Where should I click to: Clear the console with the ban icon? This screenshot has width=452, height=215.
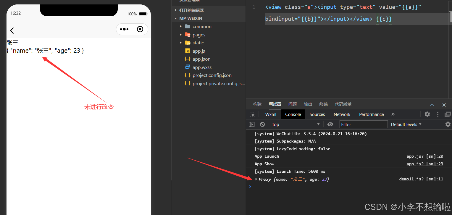pos(262,124)
